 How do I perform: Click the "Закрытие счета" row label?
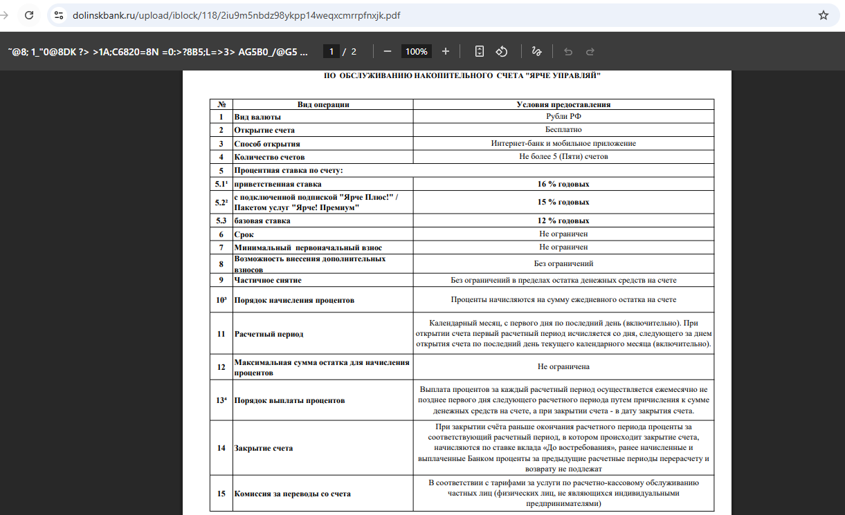pos(264,448)
